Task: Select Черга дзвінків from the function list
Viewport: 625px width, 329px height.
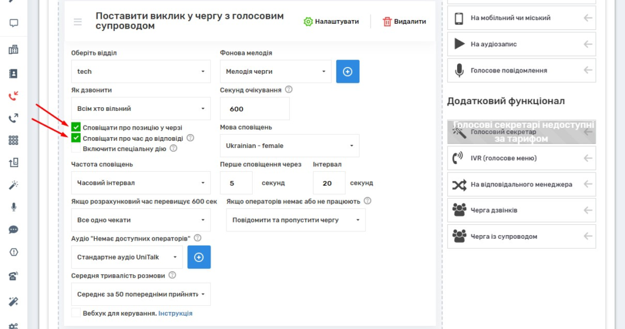Action: [x=521, y=210]
